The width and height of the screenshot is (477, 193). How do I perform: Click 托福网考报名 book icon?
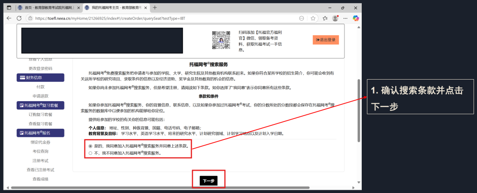pos(22,133)
